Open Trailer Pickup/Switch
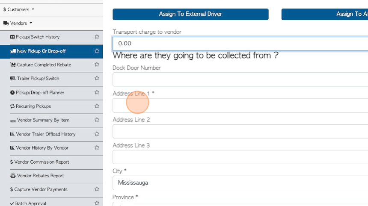 point(38,79)
